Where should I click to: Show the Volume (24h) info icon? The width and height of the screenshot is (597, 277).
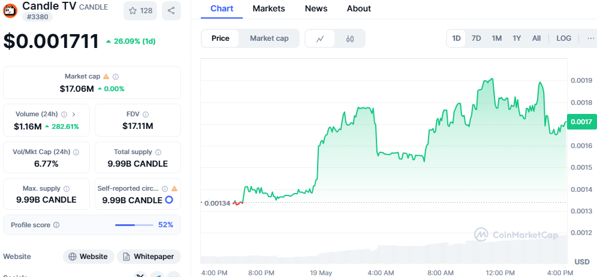[64, 115]
